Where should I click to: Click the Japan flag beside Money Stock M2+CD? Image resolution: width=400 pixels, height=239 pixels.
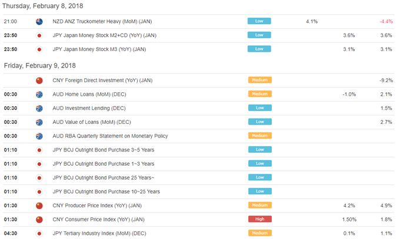[x=39, y=35]
